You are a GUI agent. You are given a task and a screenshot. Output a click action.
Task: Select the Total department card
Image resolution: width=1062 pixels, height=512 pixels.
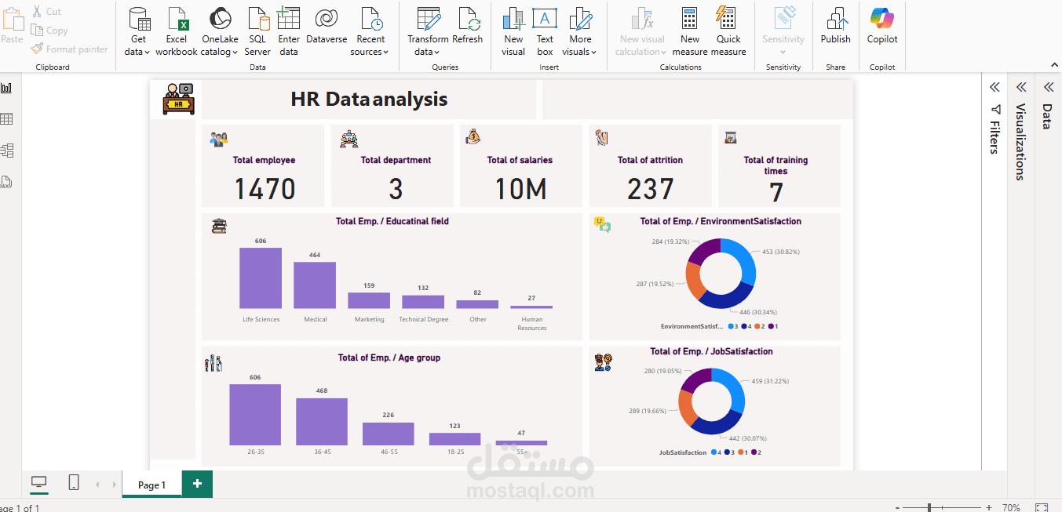[392, 165]
